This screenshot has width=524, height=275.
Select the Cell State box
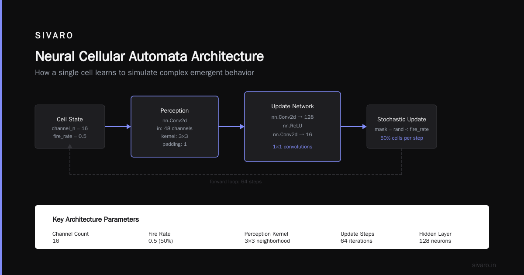[70, 127]
